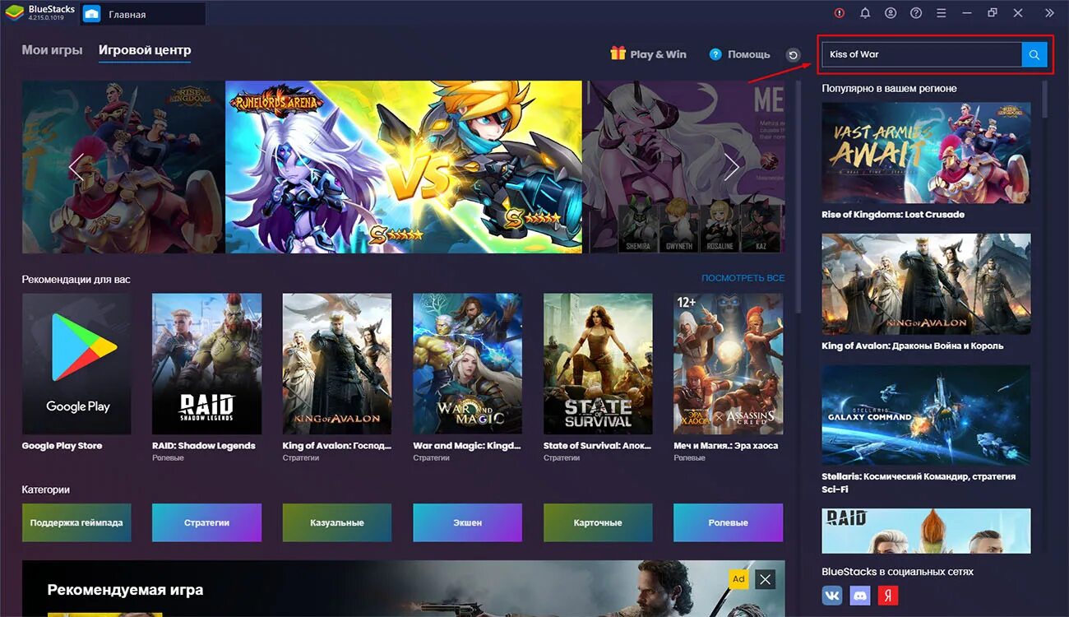Click Популярно в вашем регионе heading
Screen dimensions: 1069x617
coord(889,88)
